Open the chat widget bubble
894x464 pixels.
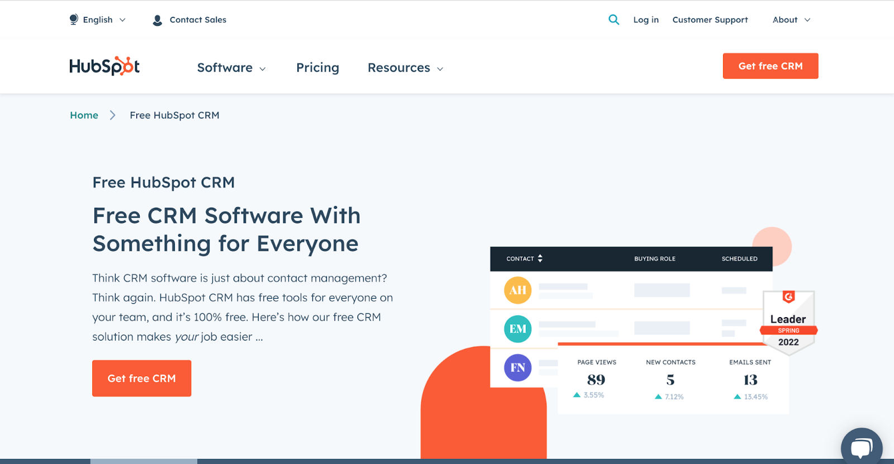(x=862, y=447)
